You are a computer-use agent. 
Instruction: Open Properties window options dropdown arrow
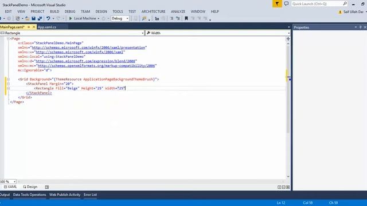point(356,27)
